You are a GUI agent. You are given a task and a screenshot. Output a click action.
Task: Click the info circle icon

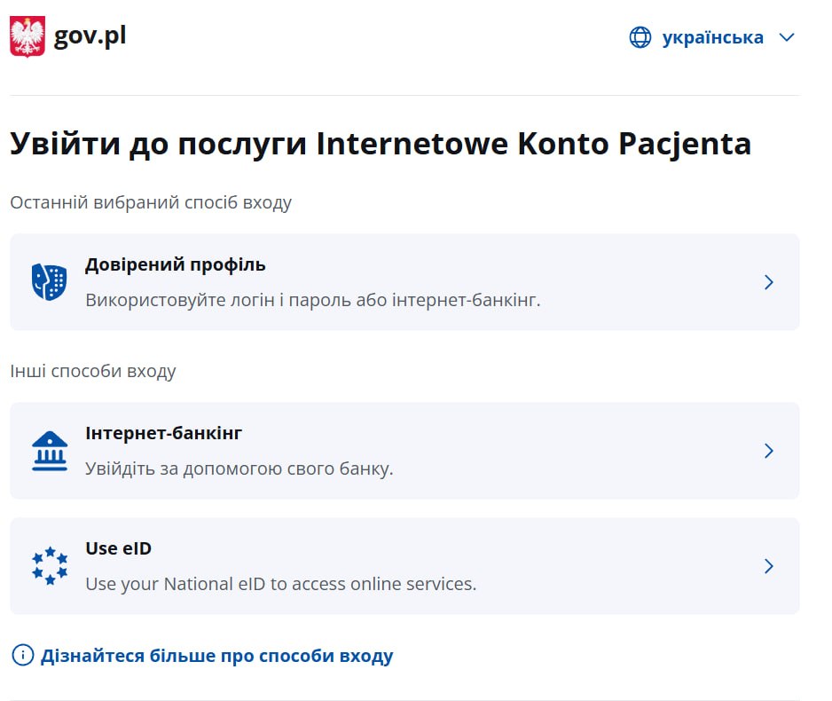point(23,655)
